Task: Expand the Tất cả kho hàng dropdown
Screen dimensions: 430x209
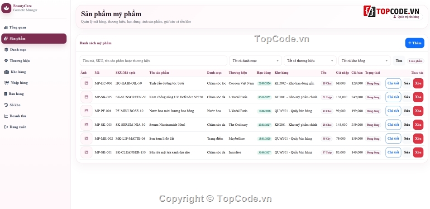Action: [364, 61]
